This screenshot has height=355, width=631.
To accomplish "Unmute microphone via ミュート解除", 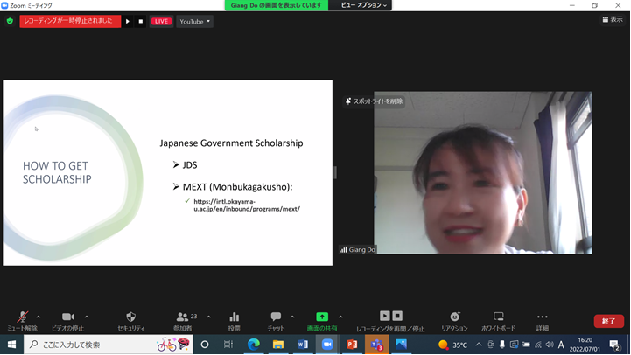I will click(x=23, y=321).
